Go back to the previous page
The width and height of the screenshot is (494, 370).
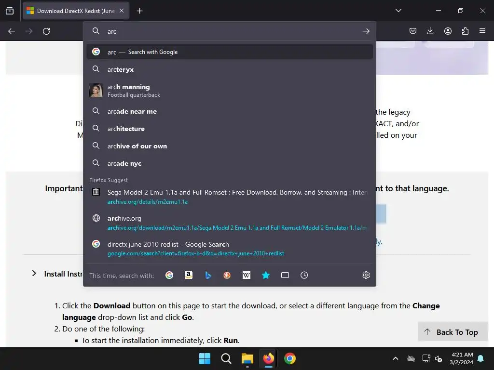click(12, 31)
